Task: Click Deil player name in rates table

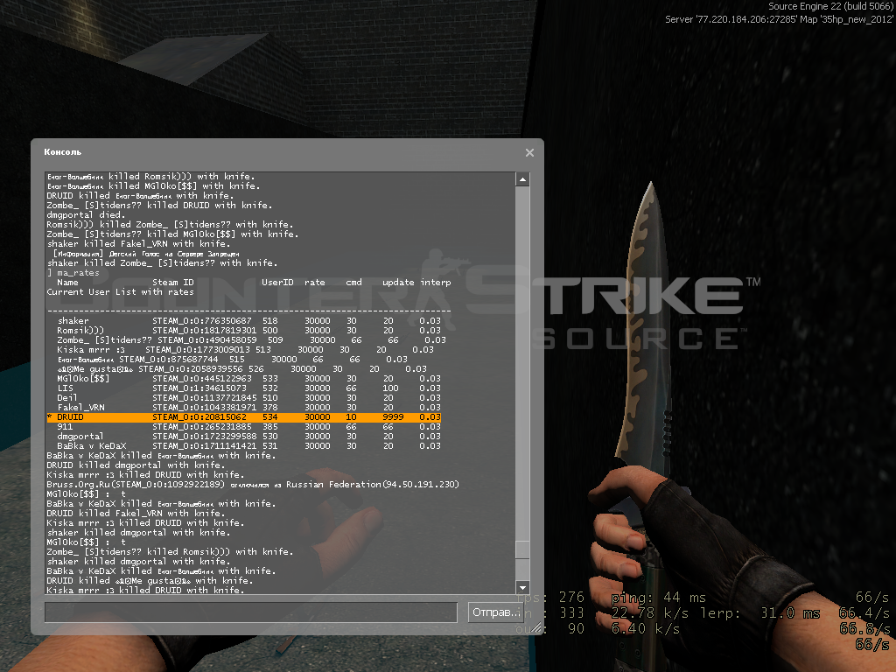Action: click(x=66, y=398)
